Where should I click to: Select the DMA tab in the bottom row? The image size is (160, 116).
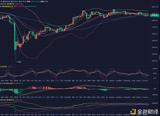click(x=6, y=115)
